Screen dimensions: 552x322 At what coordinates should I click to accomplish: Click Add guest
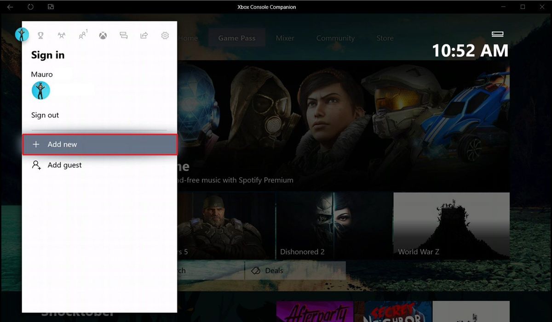pyautogui.click(x=64, y=165)
